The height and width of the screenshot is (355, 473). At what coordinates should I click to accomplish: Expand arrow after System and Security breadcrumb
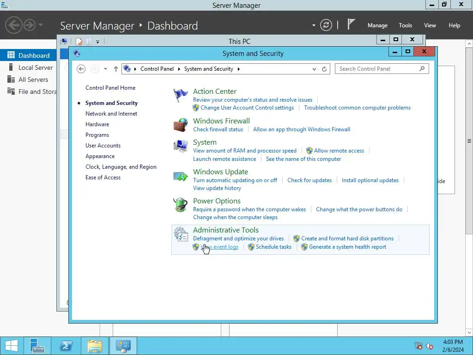pyautogui.click(x=239, y=69)
